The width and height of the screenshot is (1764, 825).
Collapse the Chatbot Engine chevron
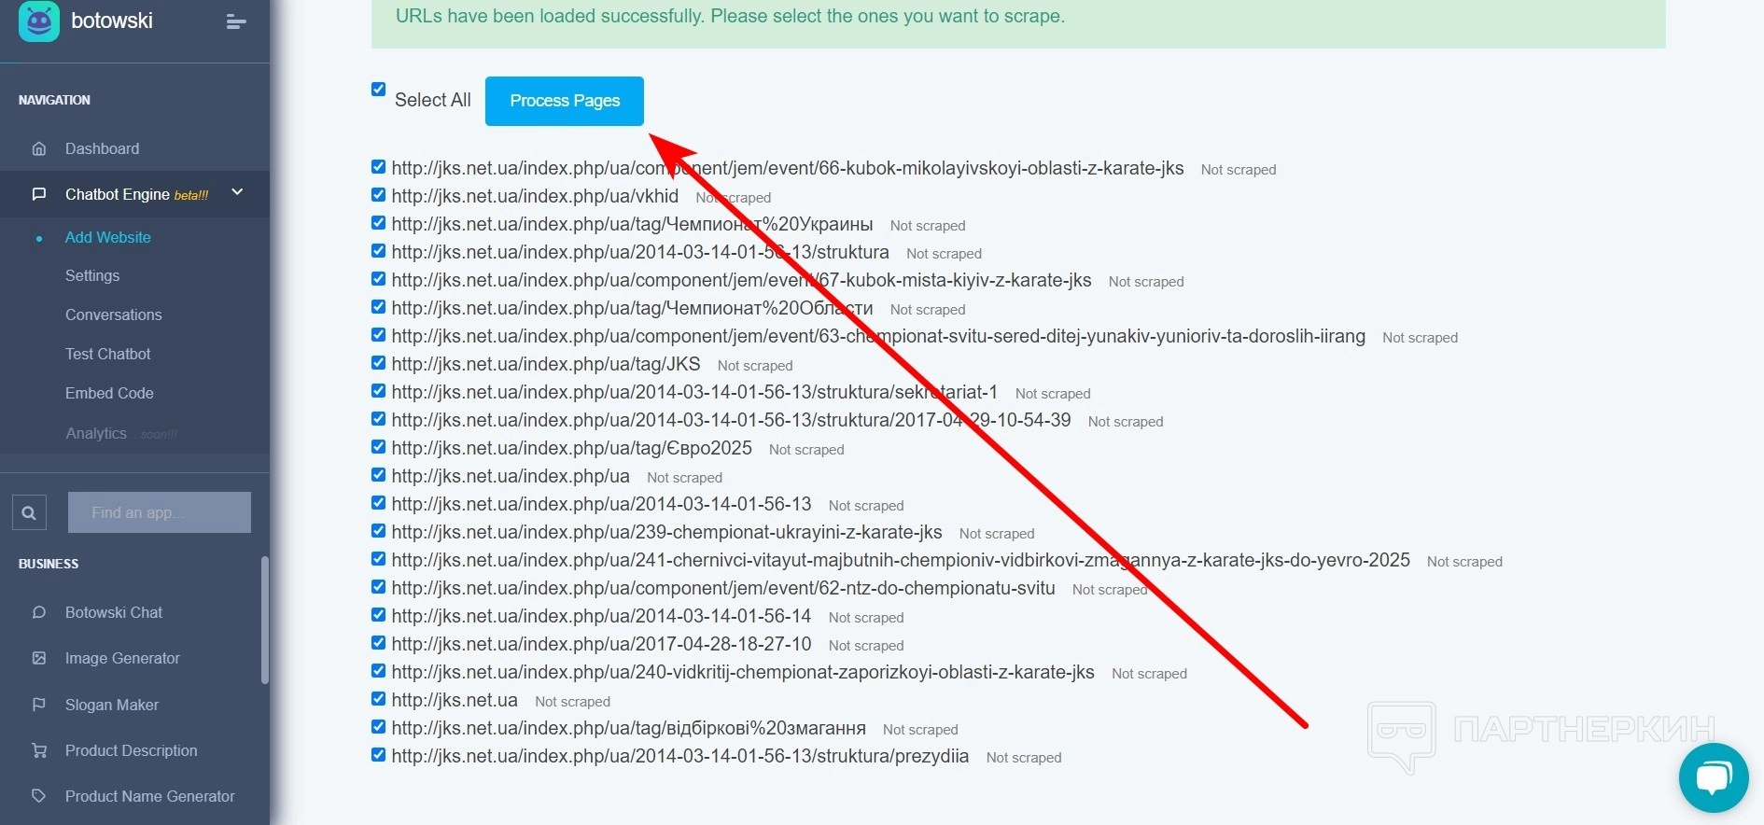(x=237, y=192)
